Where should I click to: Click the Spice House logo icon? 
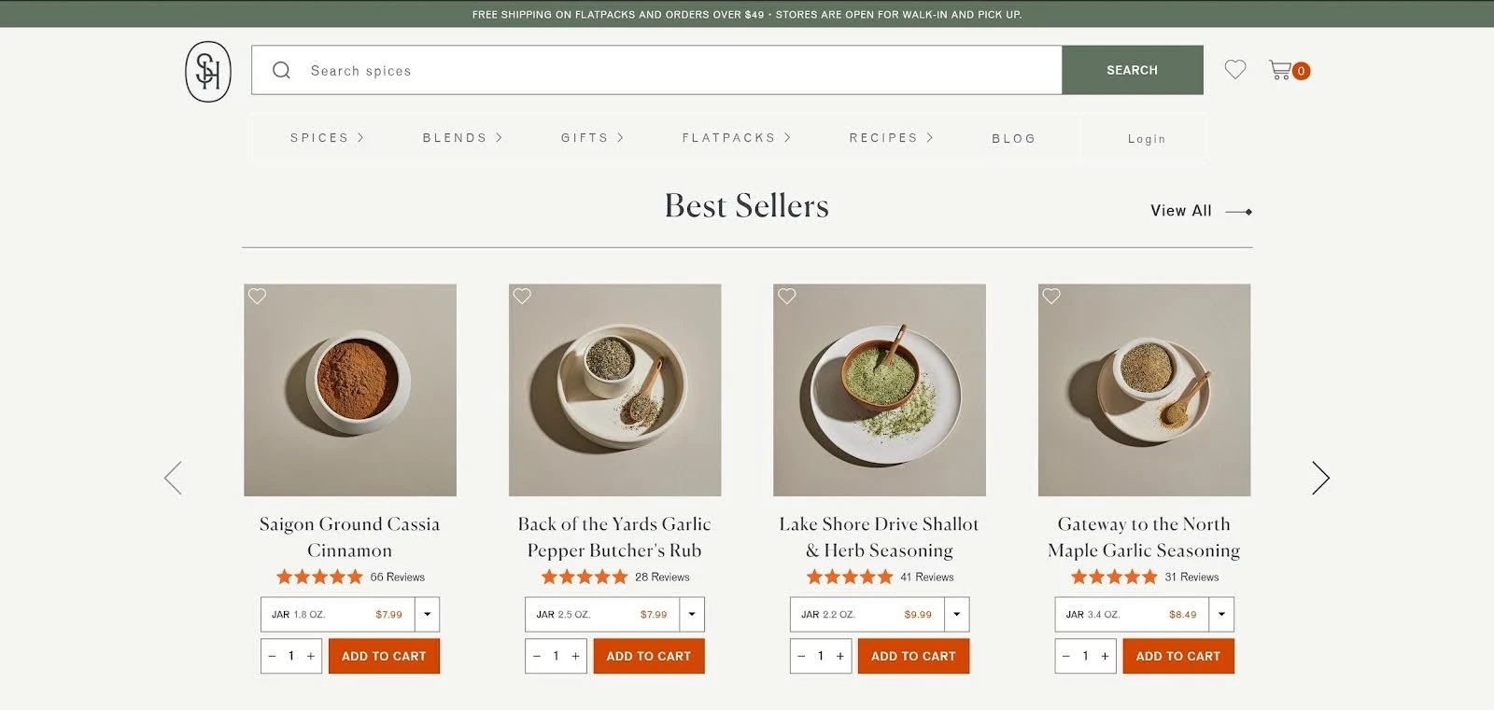click(207, 71)
